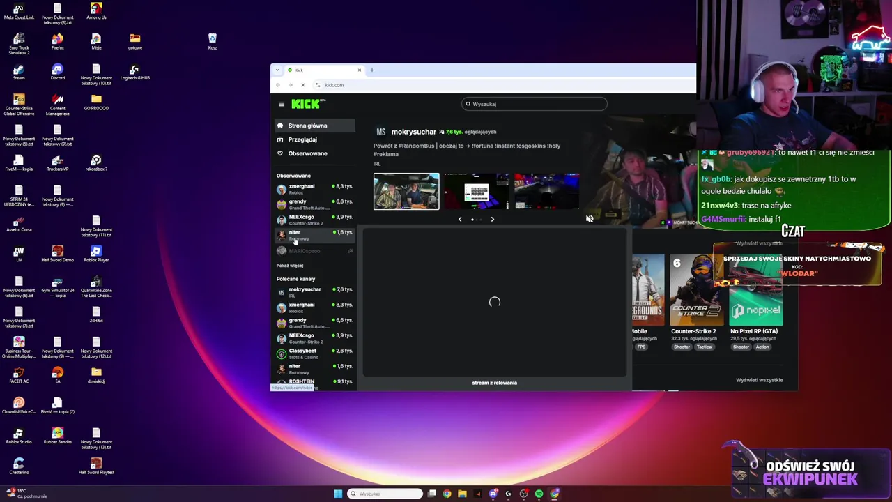Go to previous featured stream arrow
Viewport: 892px width, 502px height.
460,219
